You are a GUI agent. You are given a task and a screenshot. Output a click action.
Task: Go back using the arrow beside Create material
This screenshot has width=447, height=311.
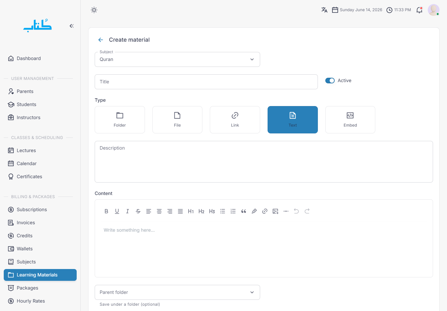tap(101, 40)
